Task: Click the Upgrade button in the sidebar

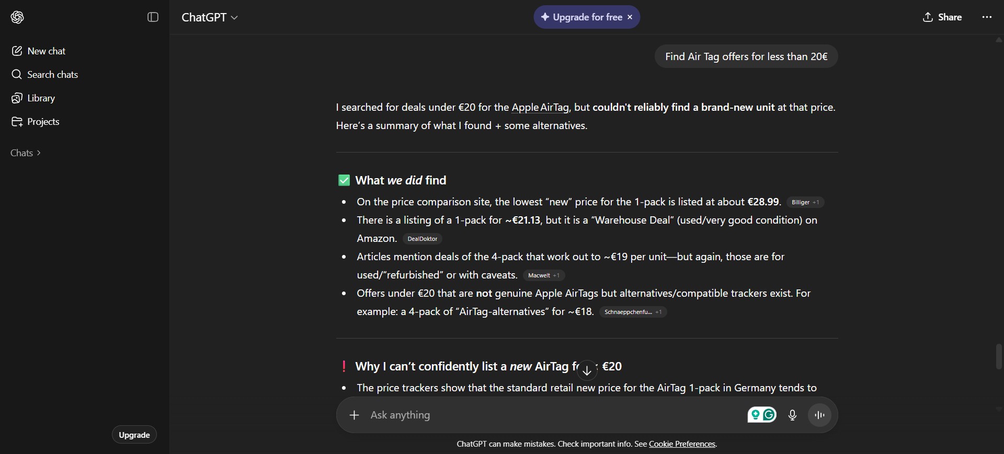Action: click(134, 434)
